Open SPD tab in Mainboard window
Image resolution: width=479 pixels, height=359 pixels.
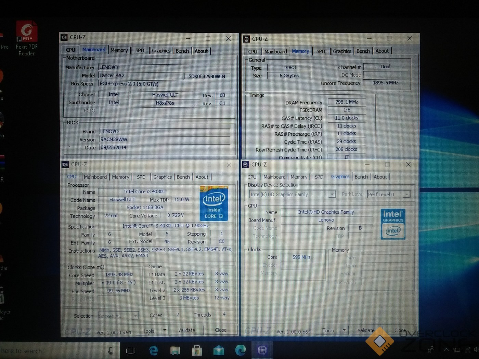[x=140, y=50]
